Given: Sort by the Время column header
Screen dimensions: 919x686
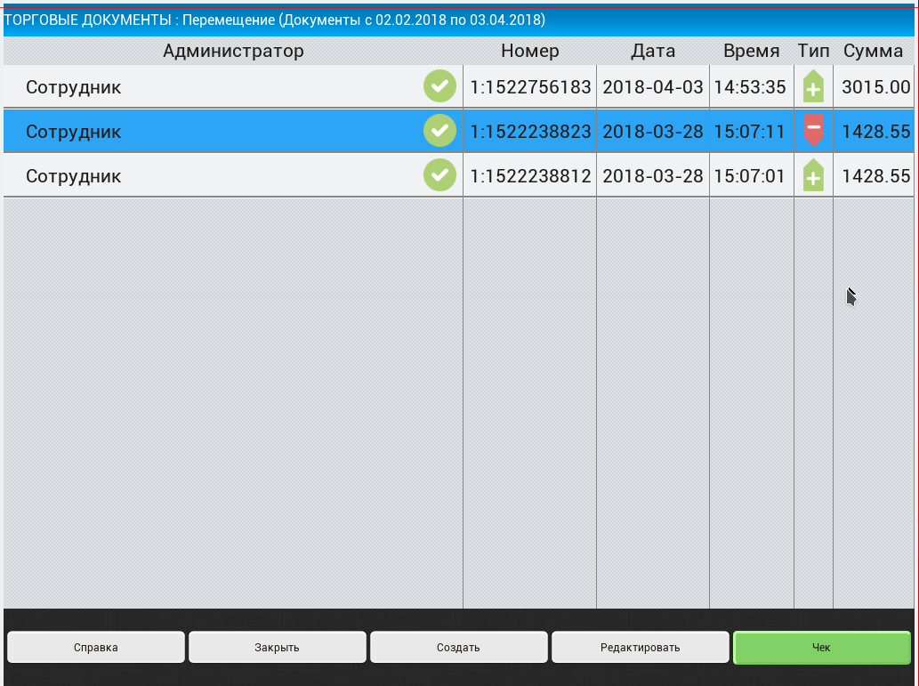Looking at the screenshot, I should pos(752,51).
